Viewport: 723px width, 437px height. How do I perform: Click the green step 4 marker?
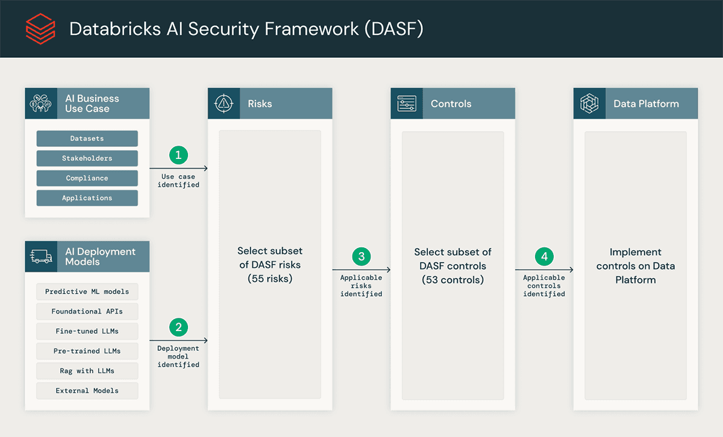[x=544, y=256]
